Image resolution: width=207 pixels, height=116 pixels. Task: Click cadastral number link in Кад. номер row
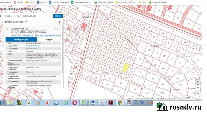coord(33,46)
